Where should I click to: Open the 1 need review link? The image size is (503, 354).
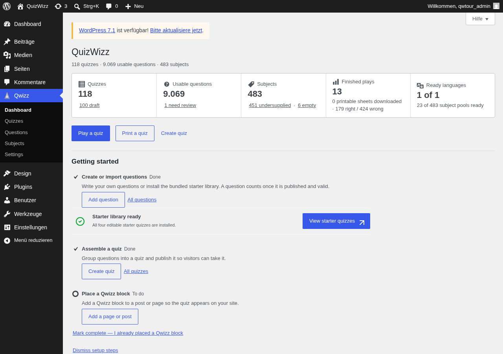(180, 105)
